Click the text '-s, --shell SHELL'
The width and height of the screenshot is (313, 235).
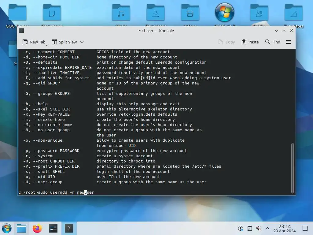44,171
